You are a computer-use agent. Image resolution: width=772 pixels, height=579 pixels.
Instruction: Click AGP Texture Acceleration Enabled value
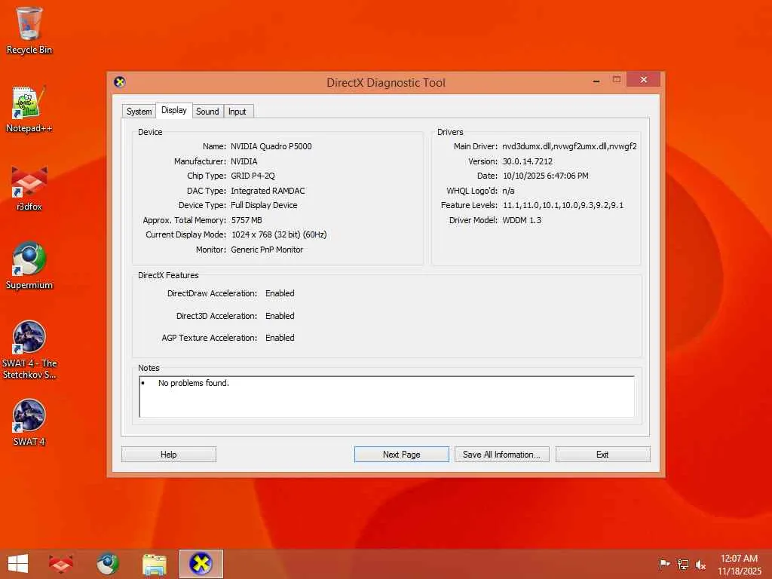point(280,338)
